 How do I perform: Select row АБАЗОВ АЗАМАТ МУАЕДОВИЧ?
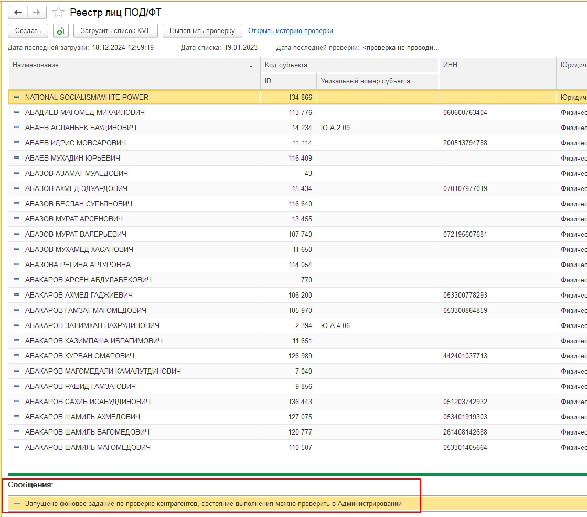click(297, 173)
